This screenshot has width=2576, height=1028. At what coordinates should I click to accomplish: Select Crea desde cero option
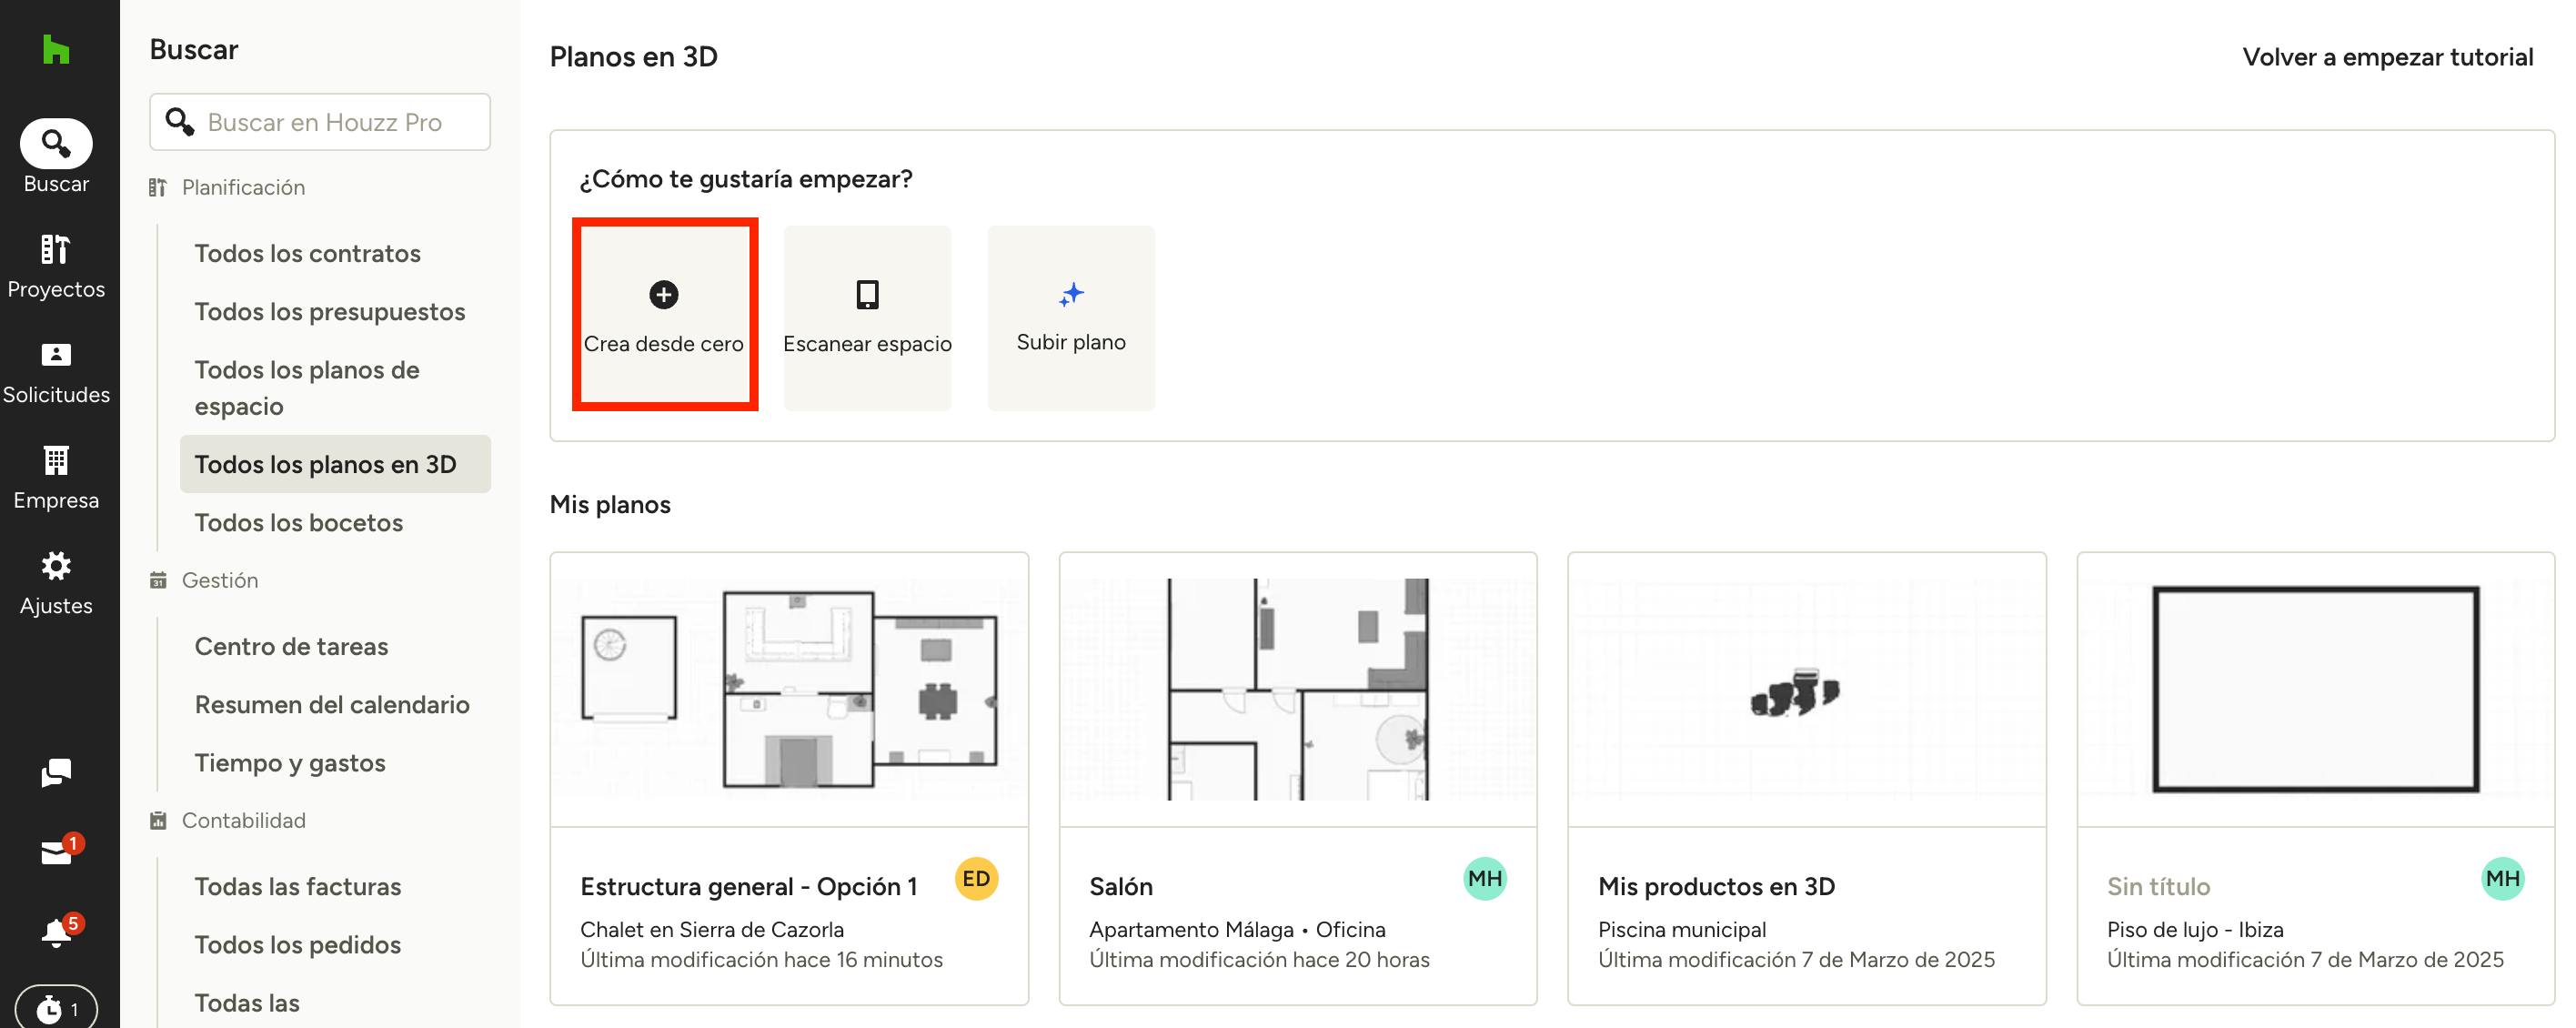664,315
